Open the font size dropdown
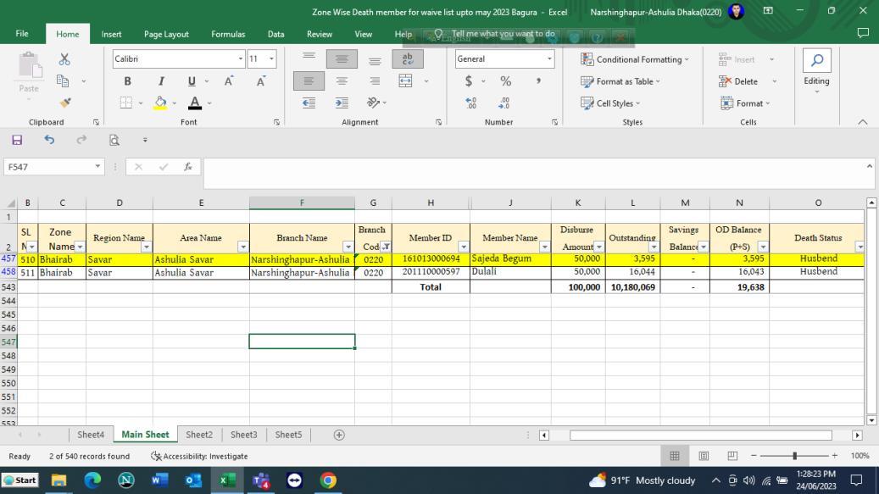Viewport: 879px width, 494px height. 271,58
